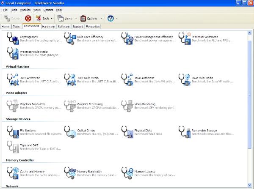Click the scrollbar up arrow
Viewport: 254px width, 189px height.
tap(249, 33)
